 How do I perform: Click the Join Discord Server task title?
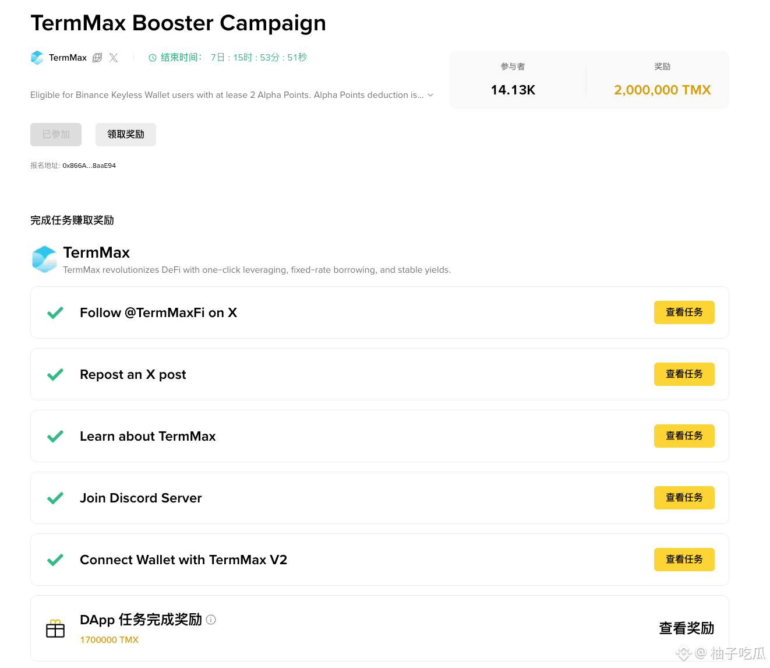(141, 498)
